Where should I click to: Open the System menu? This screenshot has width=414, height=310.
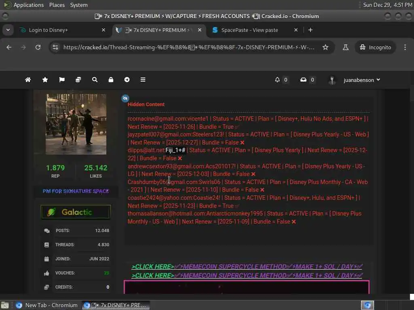pos(79,5)
